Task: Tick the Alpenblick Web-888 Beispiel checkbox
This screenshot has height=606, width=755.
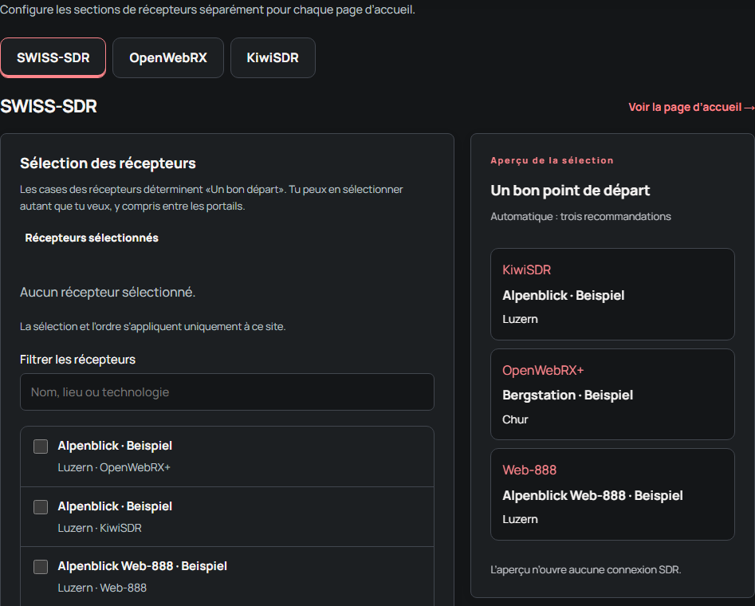Action: click(x=41, y=566)
